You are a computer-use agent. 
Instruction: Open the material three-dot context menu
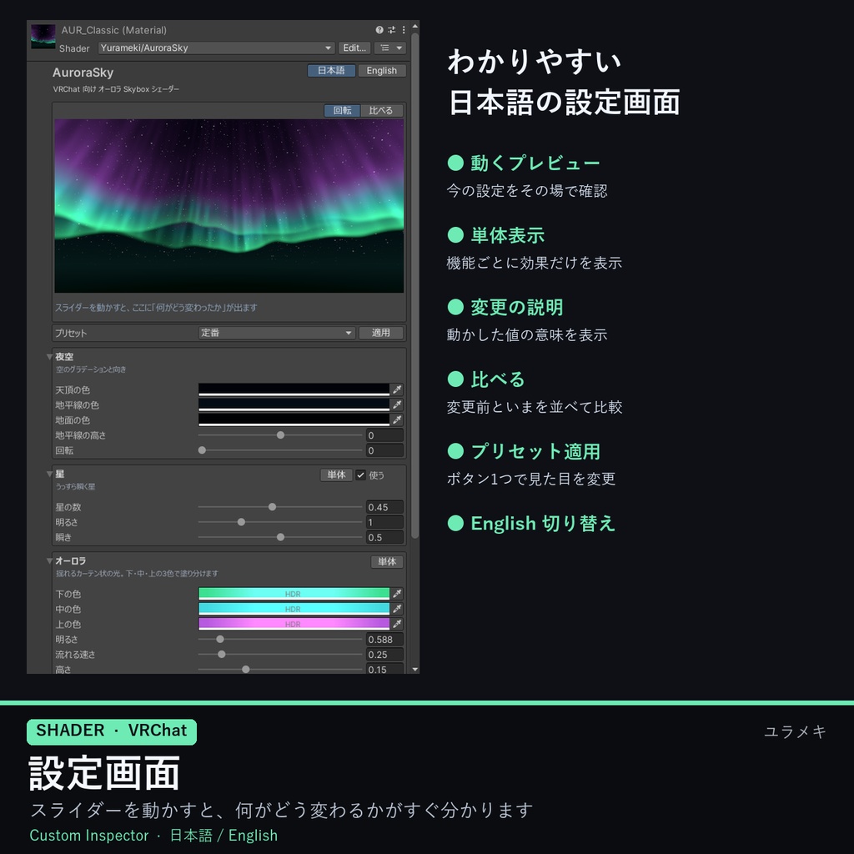click(404, 30)
